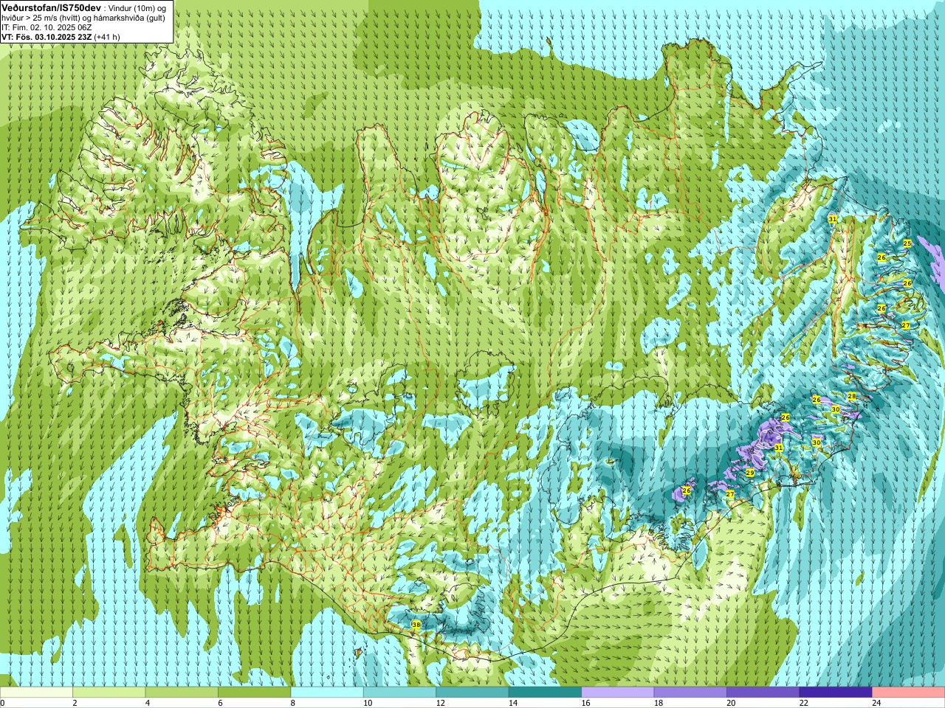Click legend scale value 16

(x=585, y=703)
